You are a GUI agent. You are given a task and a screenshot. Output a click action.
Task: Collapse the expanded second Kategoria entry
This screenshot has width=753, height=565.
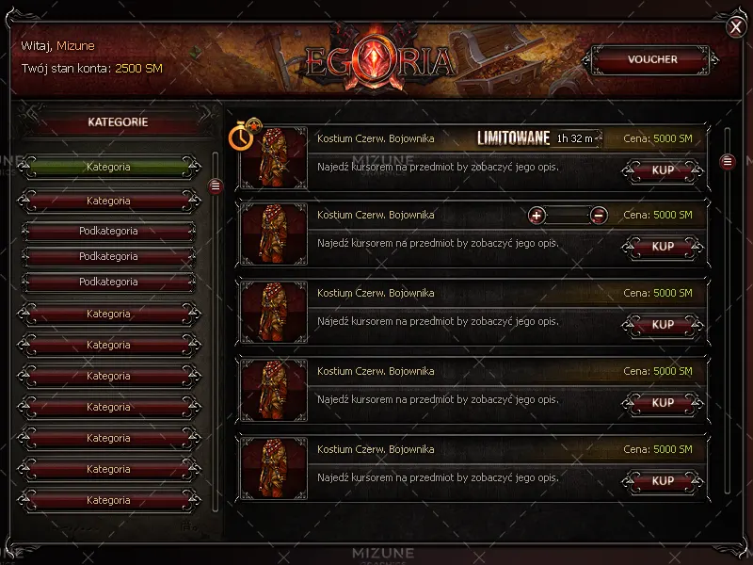tap(109, 201)
